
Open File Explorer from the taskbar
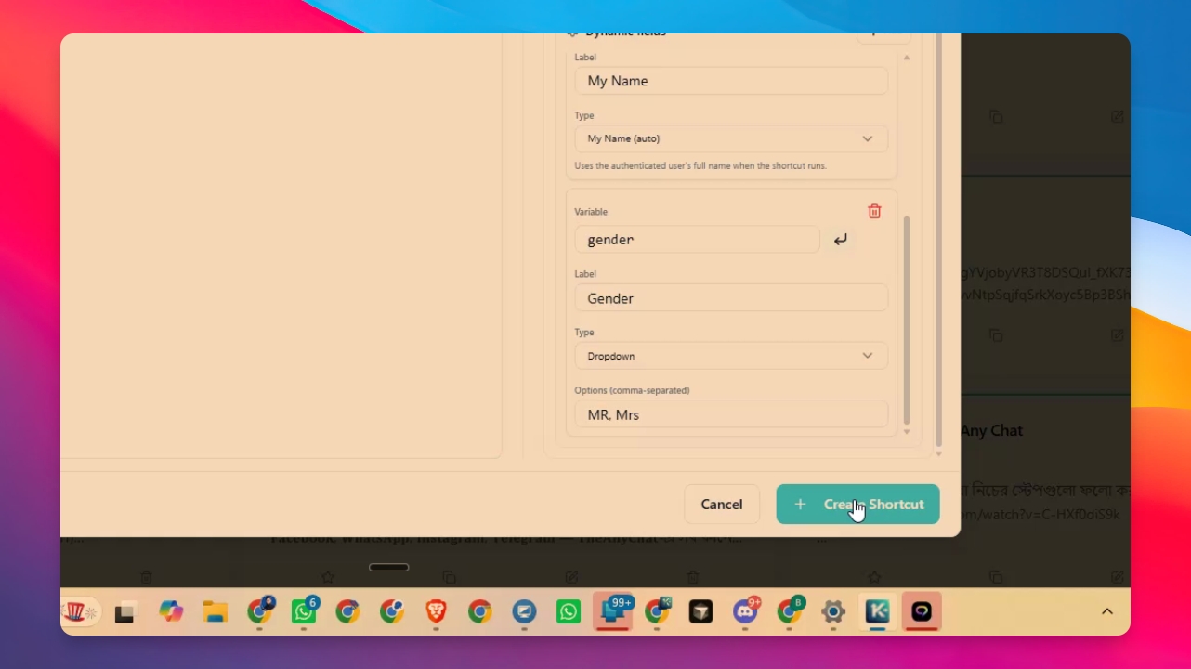[x=216, y=611]
